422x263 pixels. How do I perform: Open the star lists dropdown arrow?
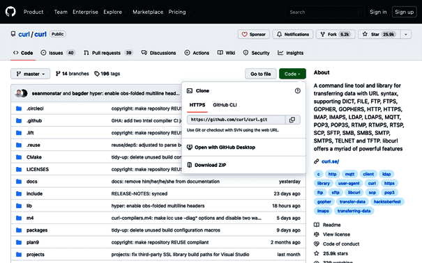pyautogui.click(x=406, y=34)
